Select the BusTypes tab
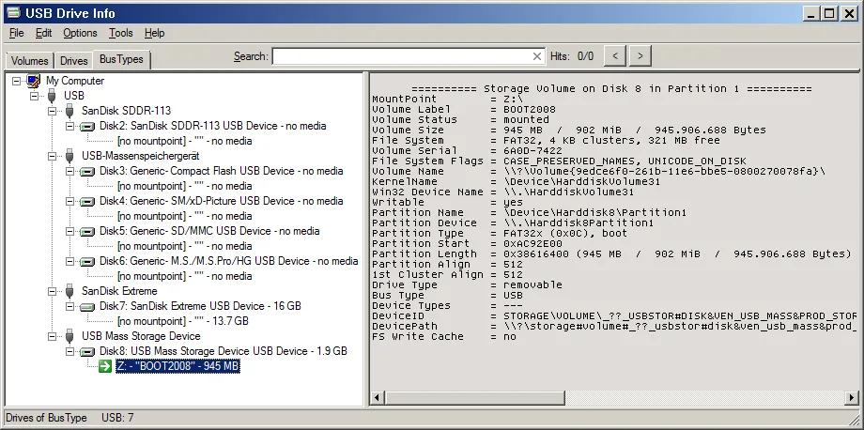The height and width of the screenshot is (430, 864). pos(121,59)
